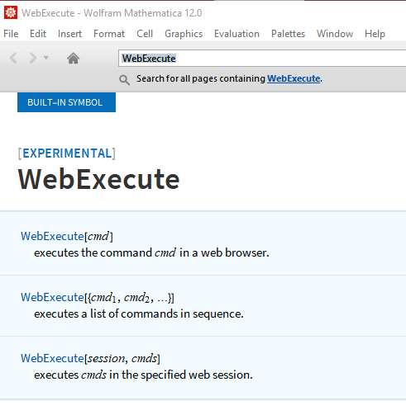Screen dimensions: 406x415
Task: Open the File menu
Action: coord(11,34)
